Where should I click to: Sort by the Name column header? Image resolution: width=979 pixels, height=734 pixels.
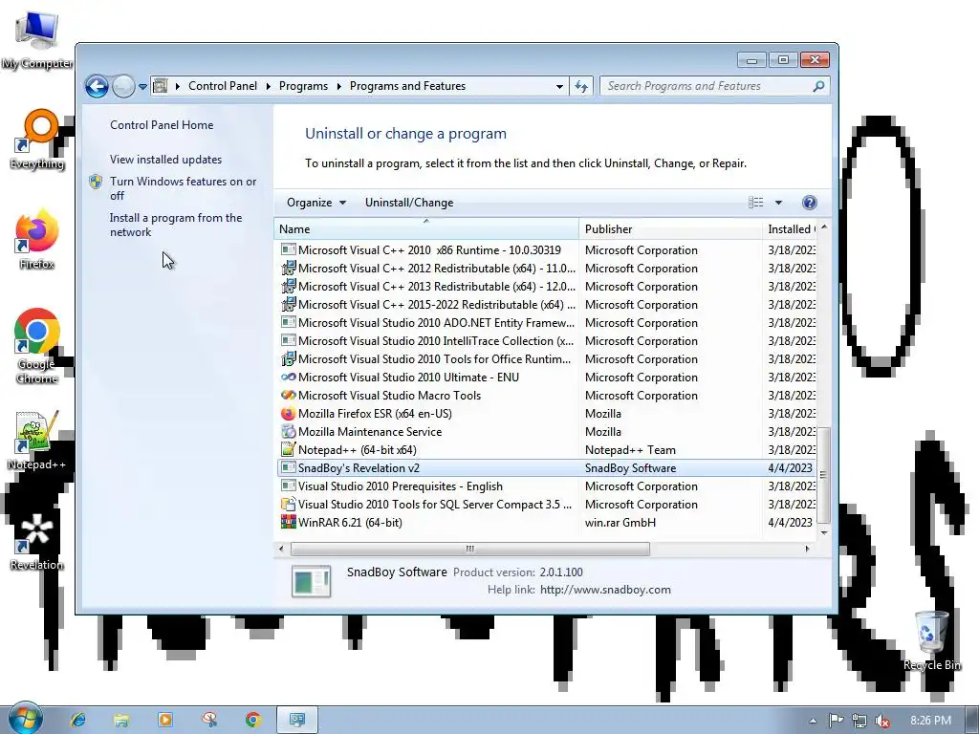click(x=426, y=229)
